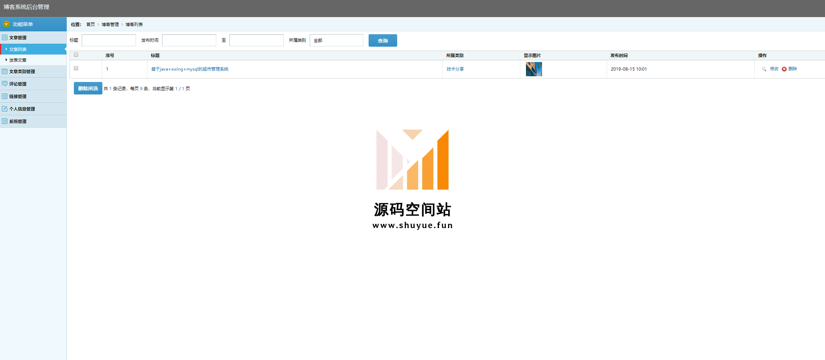825x360 pixels.
Task: Expand the 评论管理 menu section
Action: pyautogui.click(x=33, y=84)
